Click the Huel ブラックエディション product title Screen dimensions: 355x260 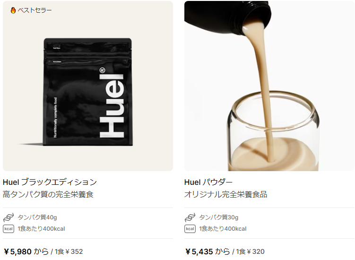(x=50, y=182)
